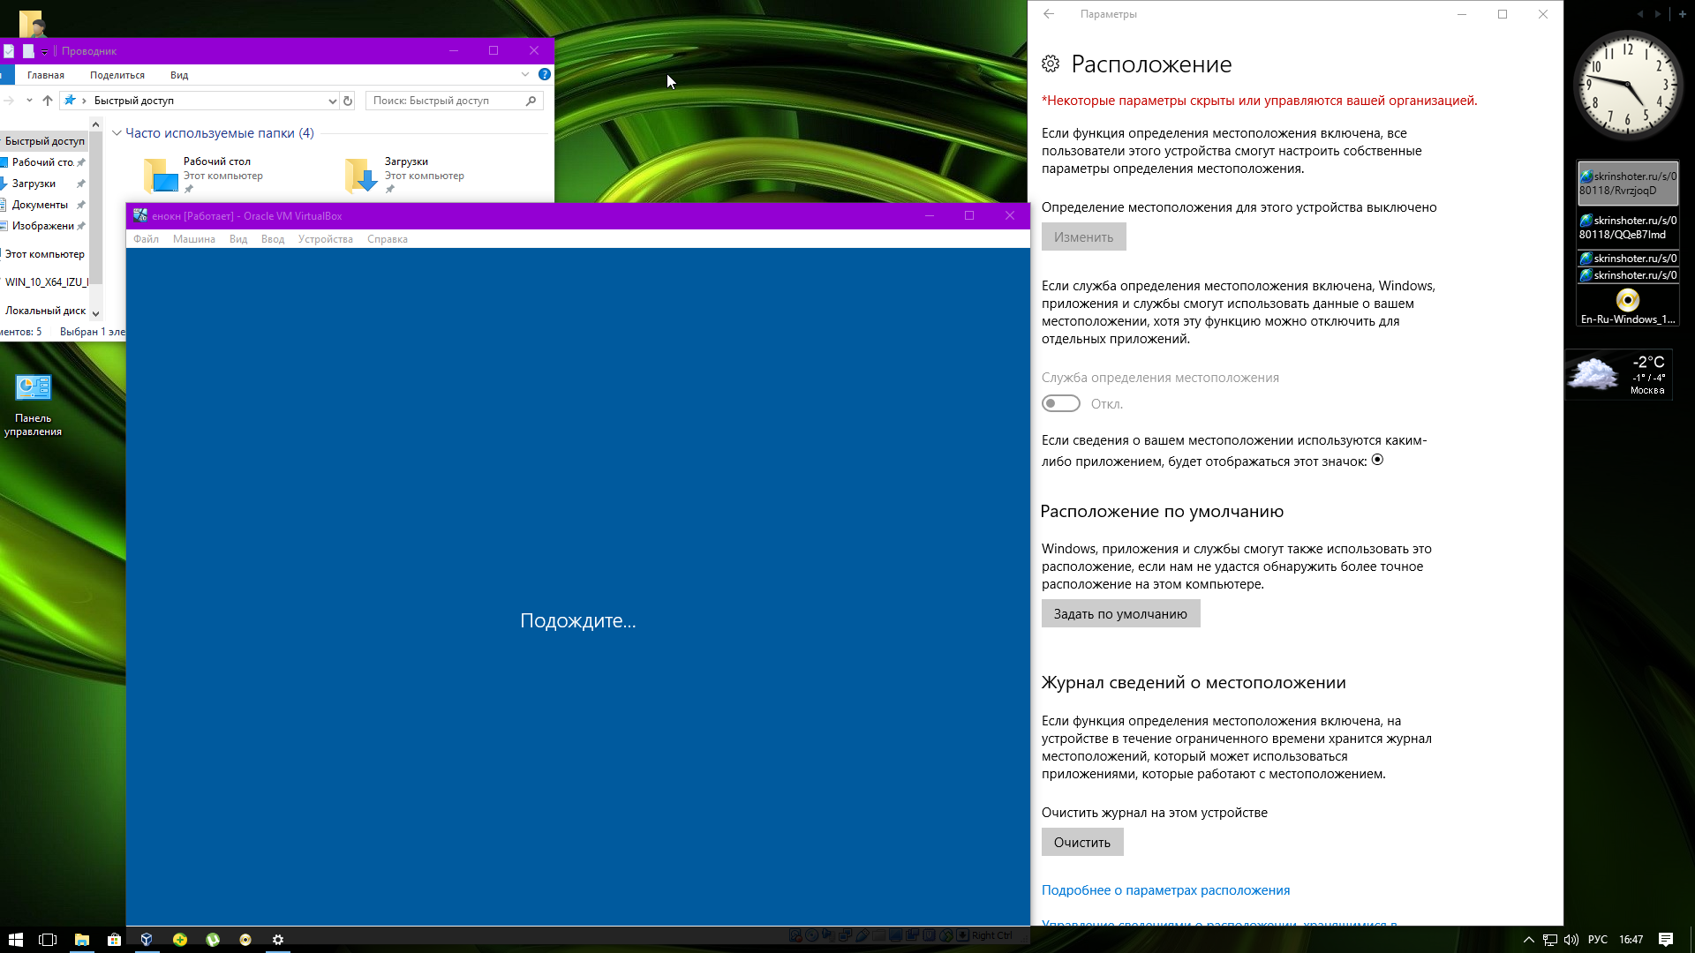Screen dimensions: 1695x953
Task: Open Task View on the taskbar
Action: [48, 940]
